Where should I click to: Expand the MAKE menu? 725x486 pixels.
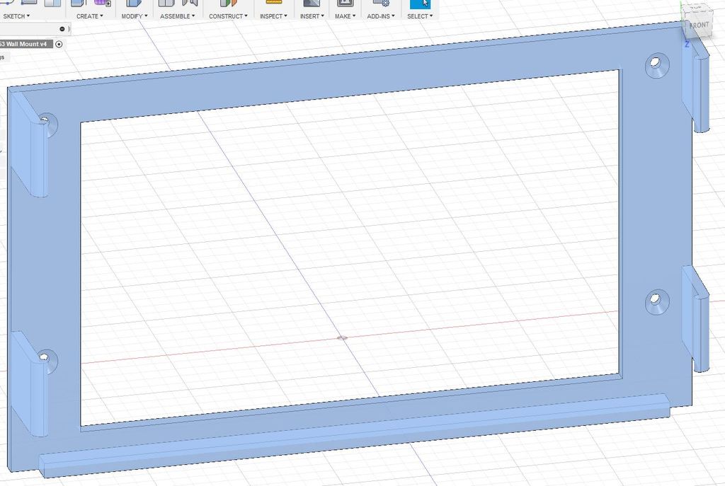[x=345, y=16]
